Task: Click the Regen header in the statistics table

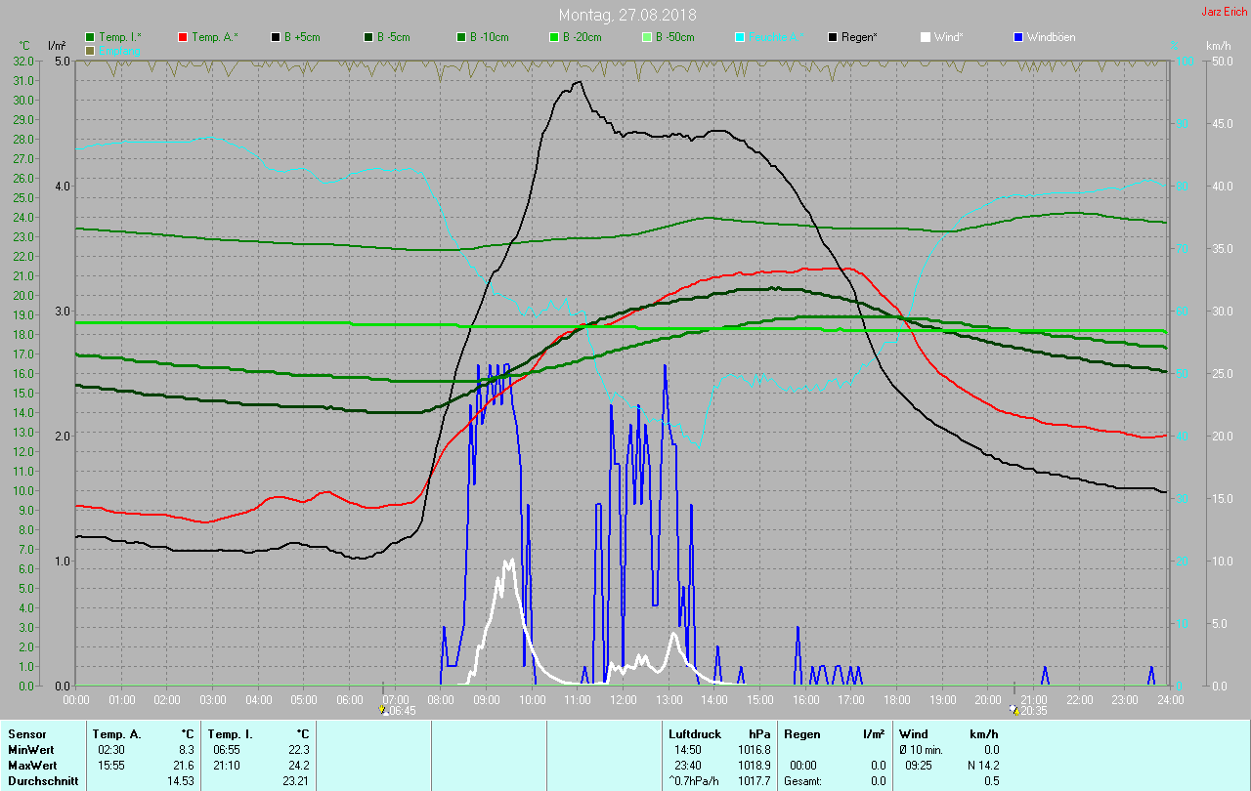Action: coord(802,734)
